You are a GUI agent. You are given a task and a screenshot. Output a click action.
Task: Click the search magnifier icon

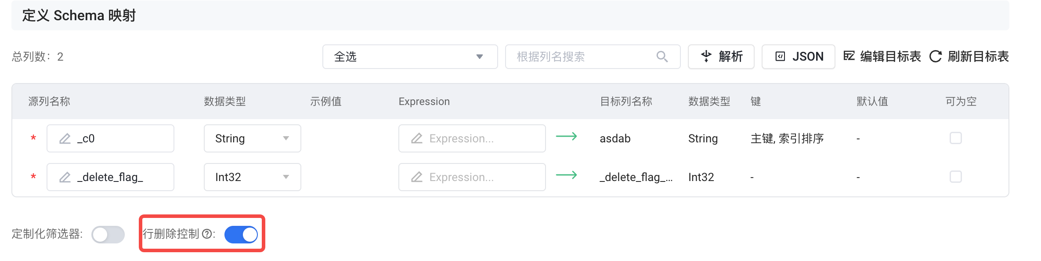coord(662,57)
